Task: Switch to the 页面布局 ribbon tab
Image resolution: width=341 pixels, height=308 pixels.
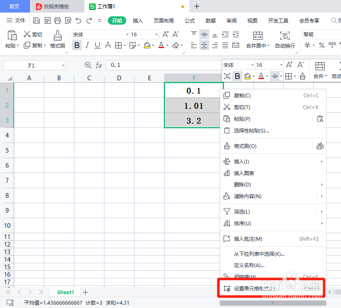Action: point(163,20)
